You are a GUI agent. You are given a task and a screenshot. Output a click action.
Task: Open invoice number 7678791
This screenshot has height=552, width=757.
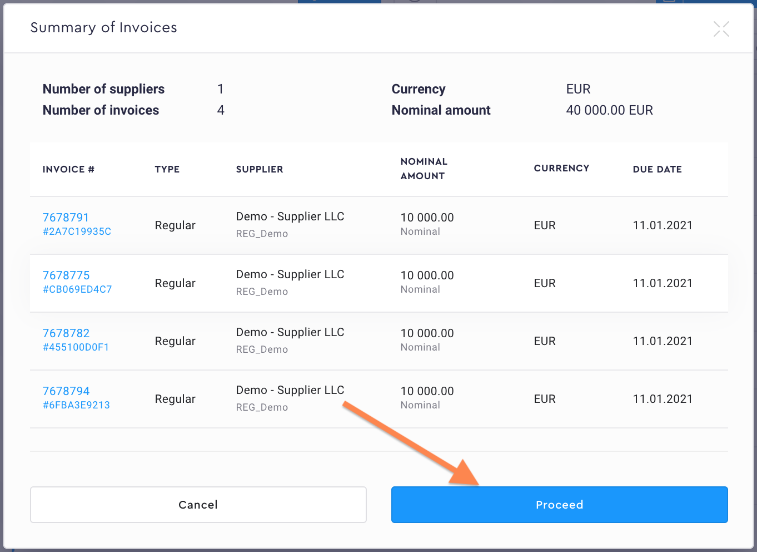coord(66,218)
